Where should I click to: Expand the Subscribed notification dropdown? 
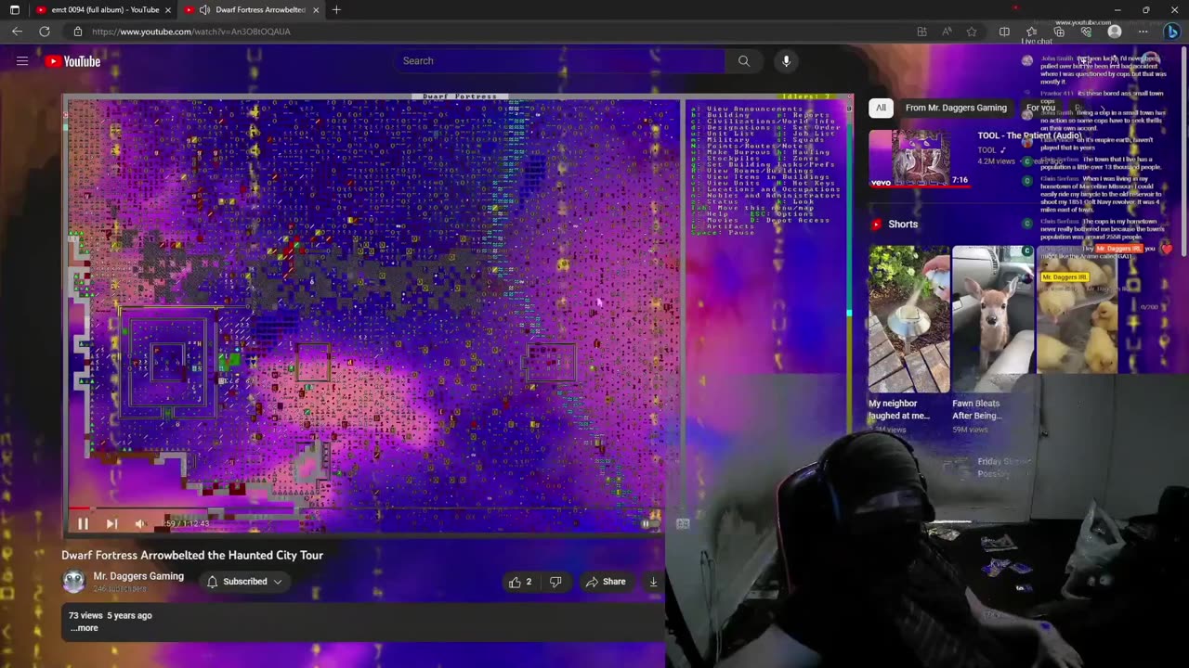click(x=244, y=582)
